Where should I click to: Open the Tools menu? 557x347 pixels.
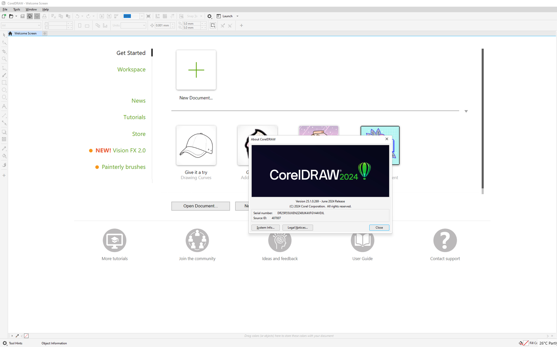pos(17,9)
